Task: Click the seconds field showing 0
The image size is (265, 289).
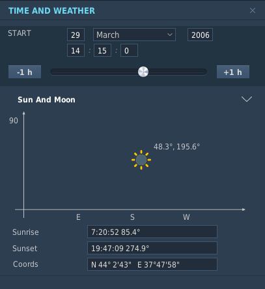Action: click(x=129, y=50)
